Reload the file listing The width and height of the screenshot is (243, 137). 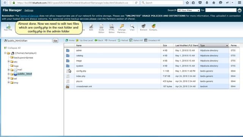pyautogui.click(x=123, y=40)
